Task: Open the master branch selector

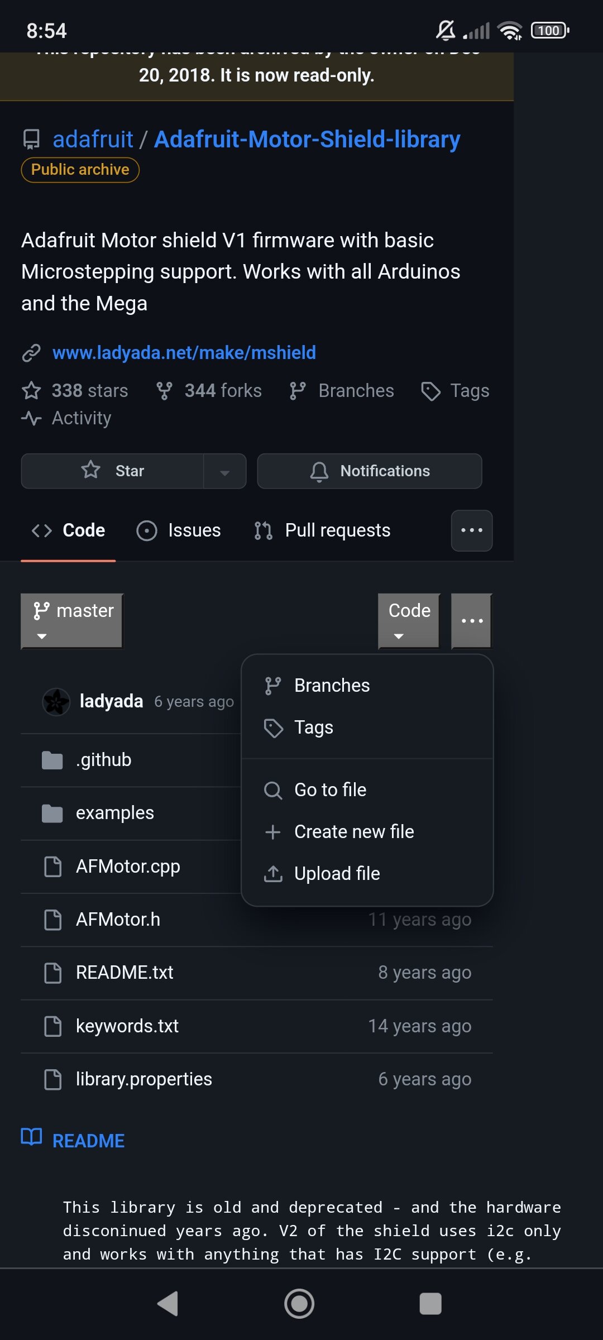Action: (72, 621)
